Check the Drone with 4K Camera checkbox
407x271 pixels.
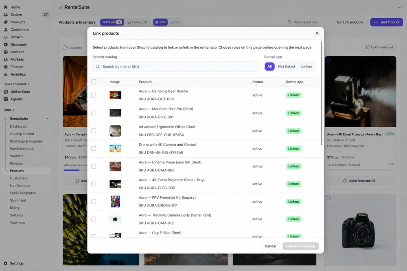(x=94, y=148)
